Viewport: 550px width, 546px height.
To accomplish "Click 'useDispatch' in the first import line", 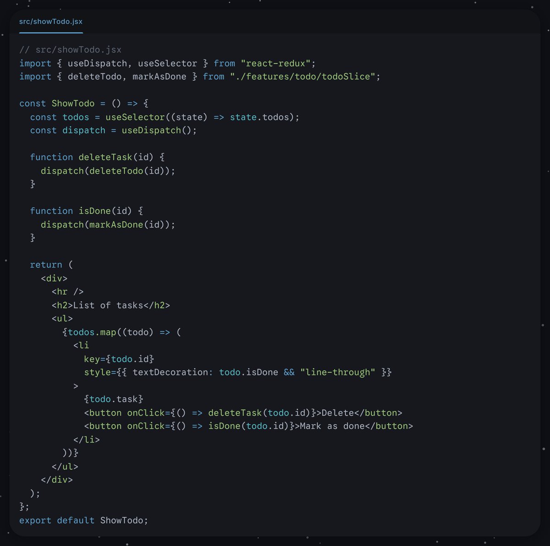I will 97,63.
